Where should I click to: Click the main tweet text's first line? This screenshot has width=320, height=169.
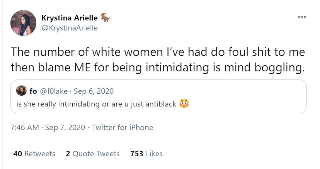tap(158, 52)
